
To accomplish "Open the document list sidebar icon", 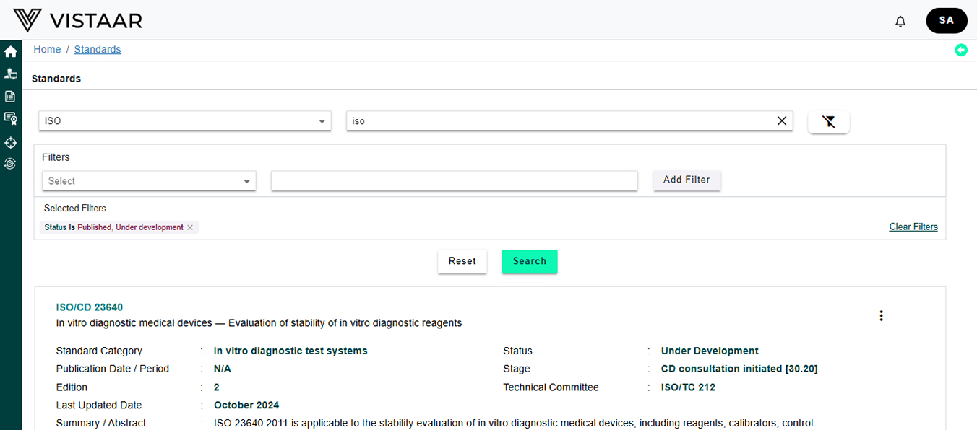I will [x=11, y=96].
